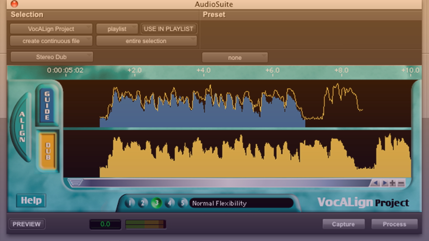Open the Stereo Dub selector
Image resolution: width=429 pixels, height=241 pixels.
click(51, 56)
